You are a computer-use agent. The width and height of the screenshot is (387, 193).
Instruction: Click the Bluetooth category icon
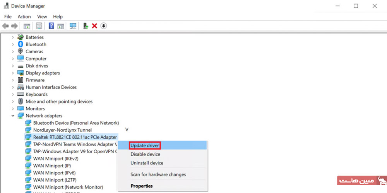[21, 44]
